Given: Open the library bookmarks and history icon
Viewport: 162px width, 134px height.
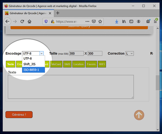Looking at the screenshot, I should tap(124, 21).
